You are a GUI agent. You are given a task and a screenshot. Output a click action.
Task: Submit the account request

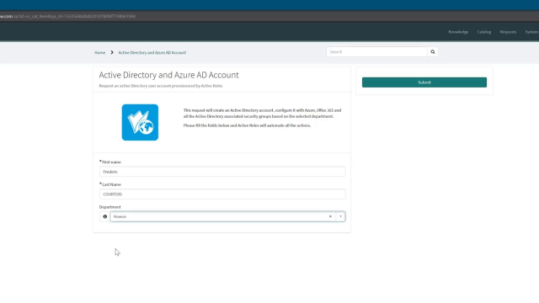coord(424,82)
